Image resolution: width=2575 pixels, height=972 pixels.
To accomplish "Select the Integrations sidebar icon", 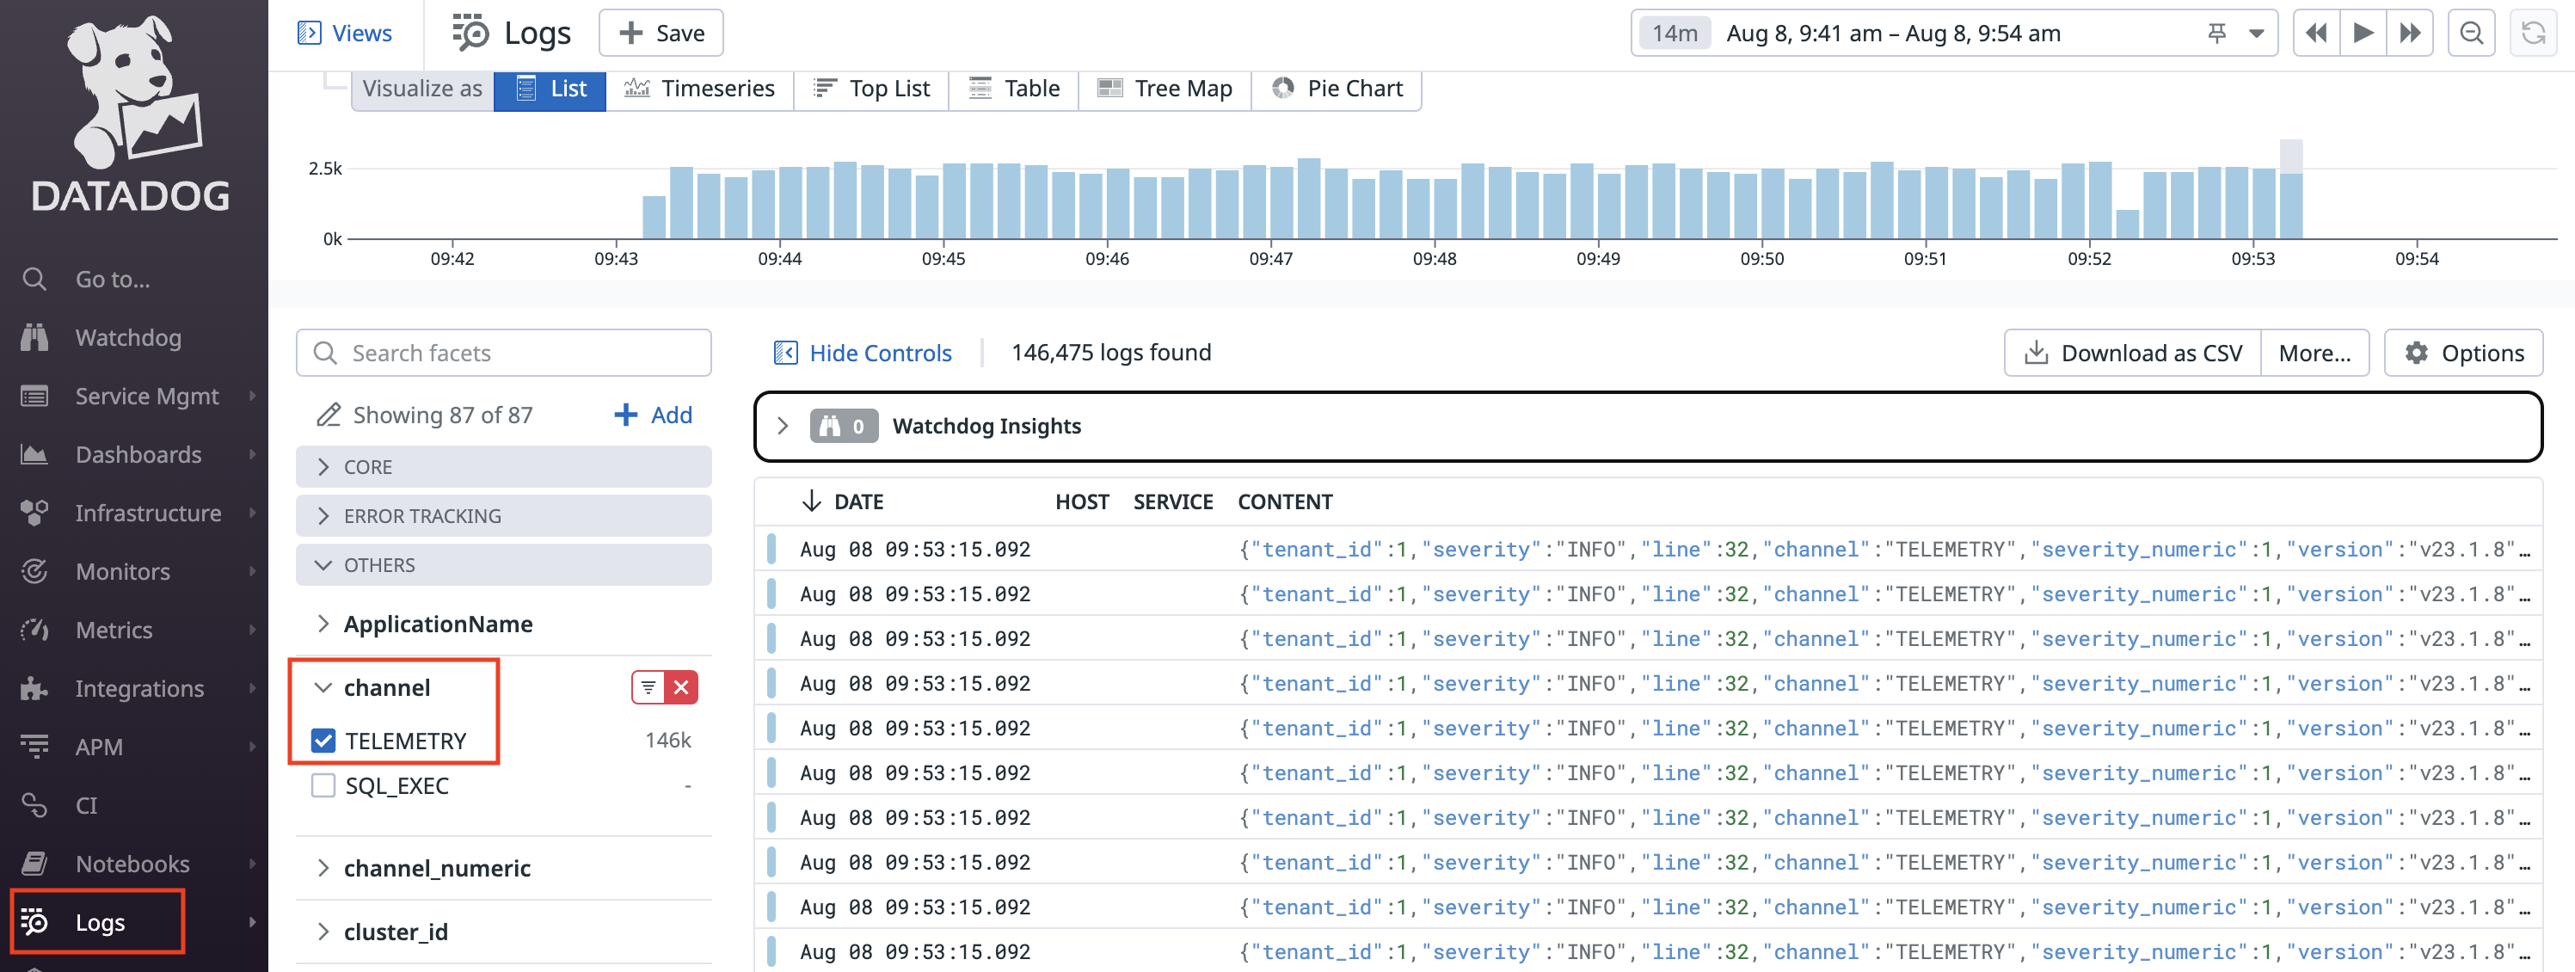I will [34, 688].
